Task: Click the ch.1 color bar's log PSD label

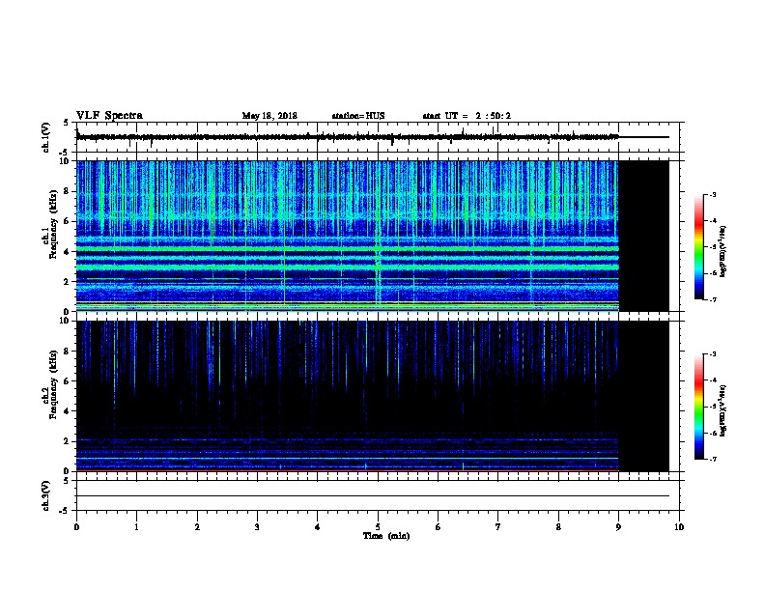Action: click(x=723, y=251)
